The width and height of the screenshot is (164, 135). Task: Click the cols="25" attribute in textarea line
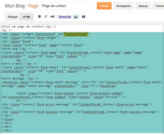[89, 82]
